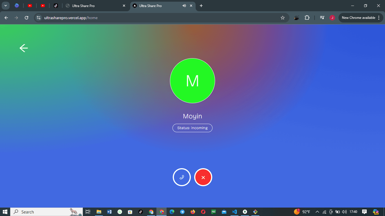Open the green FBS app in taskbar
This screenshot has height=216, width=385.
(x=214, y=212)
